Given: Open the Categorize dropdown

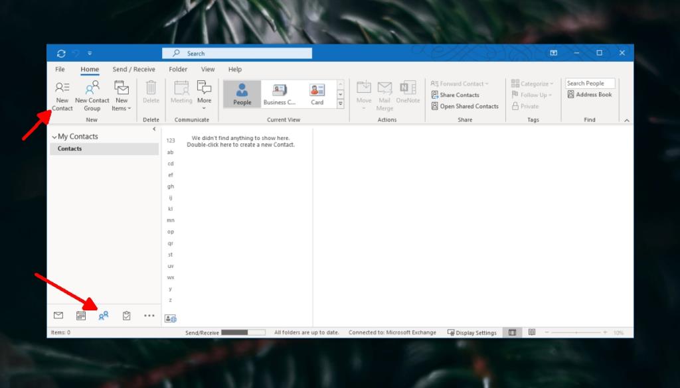Looking at the screenshot, I should [532, 83].
